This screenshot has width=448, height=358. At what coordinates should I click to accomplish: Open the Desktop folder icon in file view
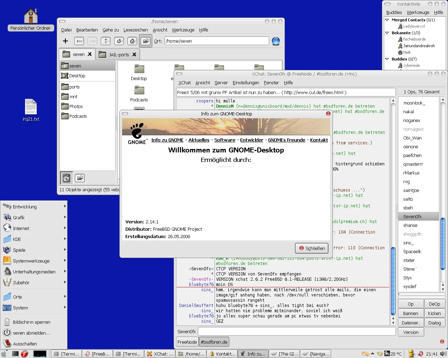point(139,72)
